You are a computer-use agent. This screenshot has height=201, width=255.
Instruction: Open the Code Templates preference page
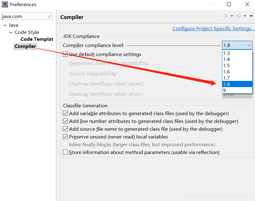37,39
